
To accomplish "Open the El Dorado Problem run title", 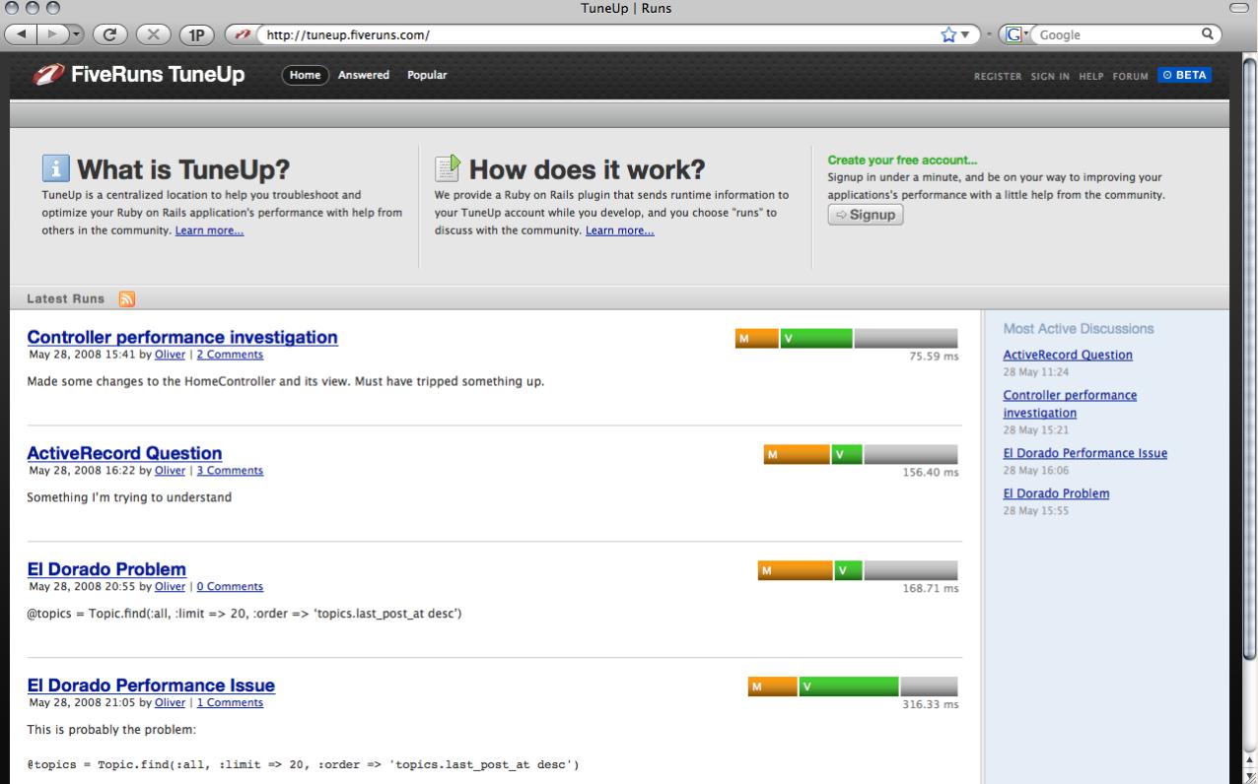I will pos(106,569).
